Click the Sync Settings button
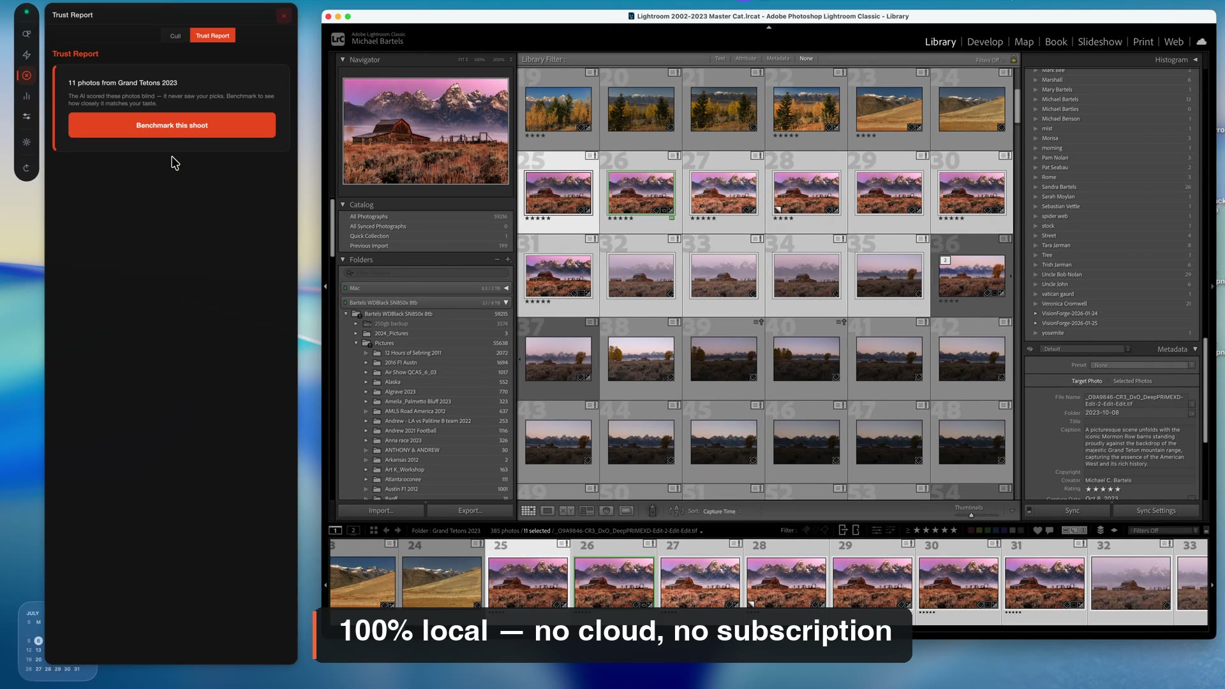Image resolution: width=1225 pixels, height=689 pixels. 1155,510
